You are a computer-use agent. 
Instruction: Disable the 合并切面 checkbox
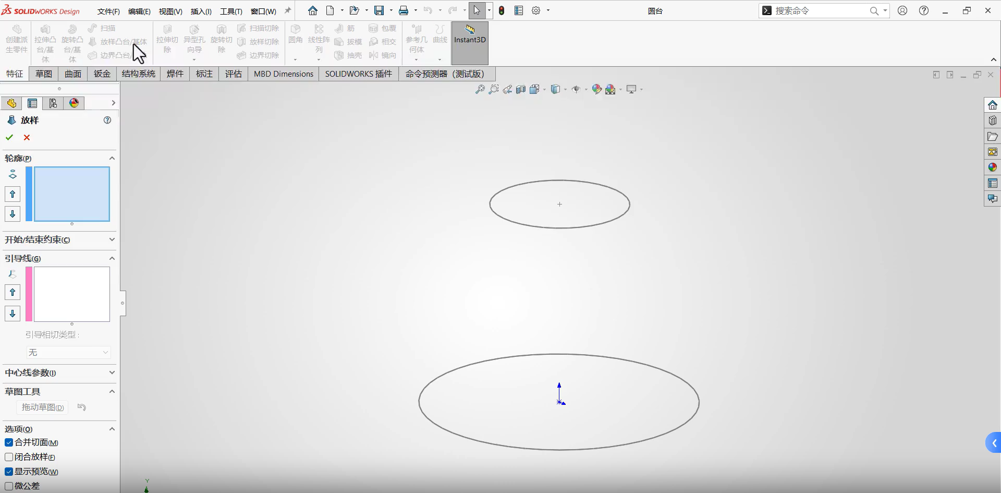click(9, 442)
